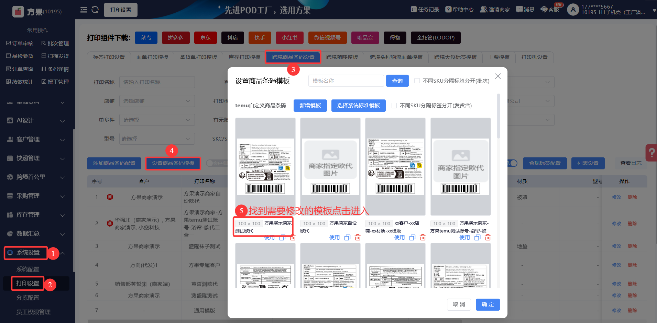Open the 店铺 选择店铺 dropdown
This screenshot has width=657, height=323.
(x=157, y=101)
